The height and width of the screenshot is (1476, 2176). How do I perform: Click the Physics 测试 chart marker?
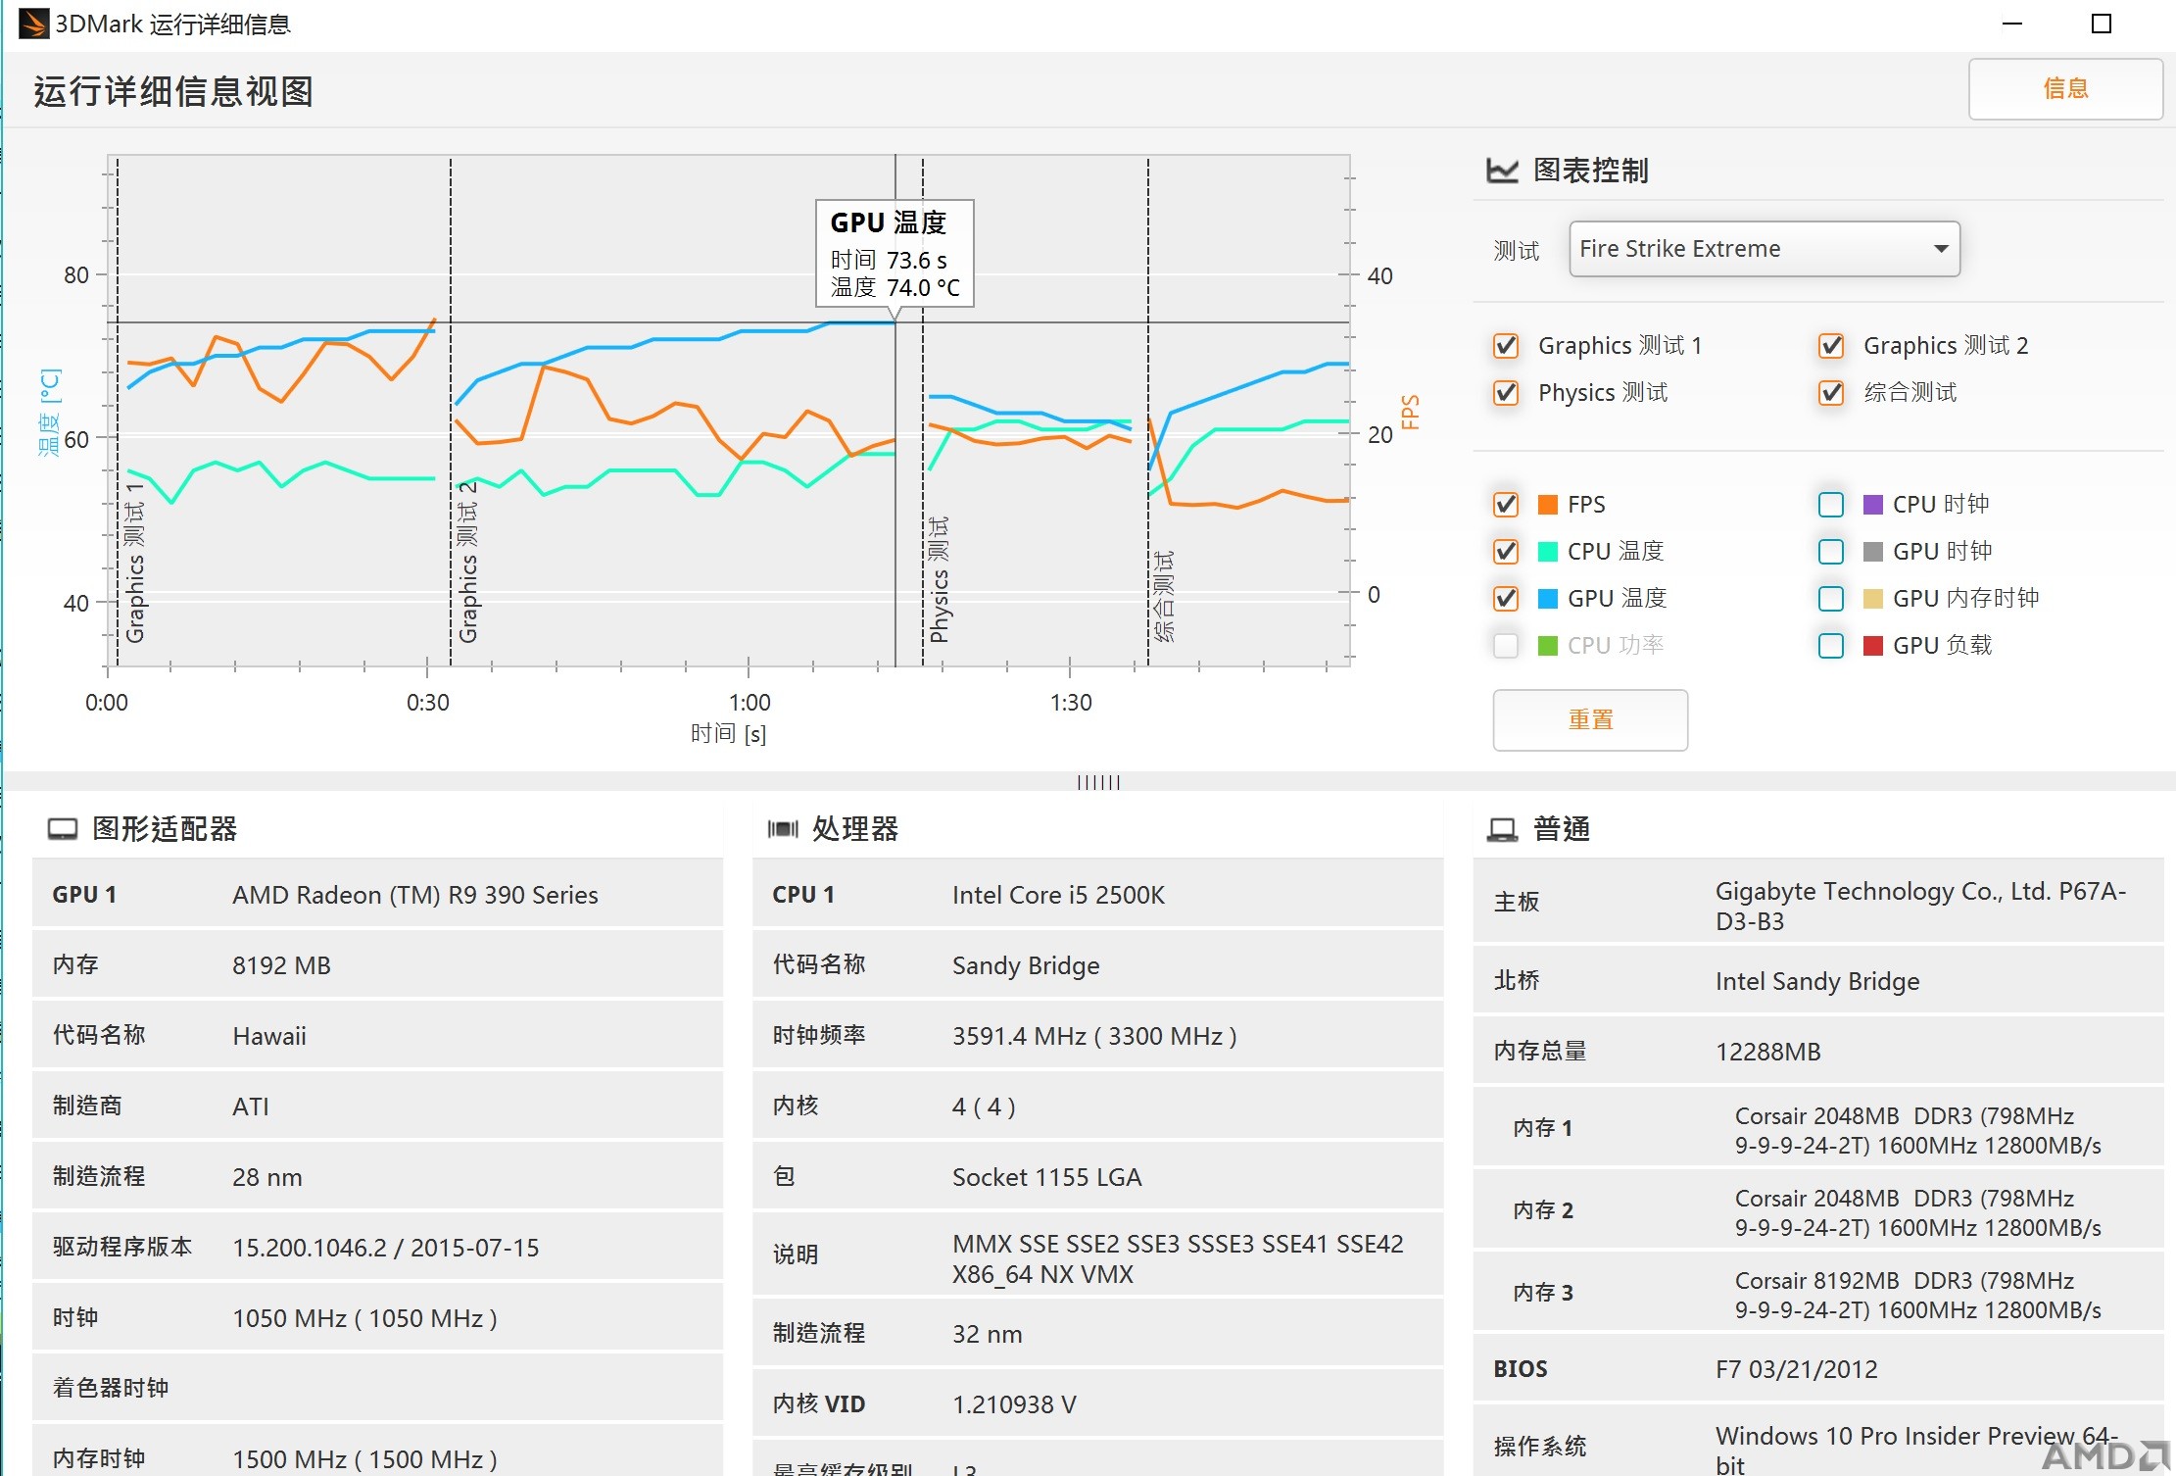pyautogui.click(x=939, y=579)
